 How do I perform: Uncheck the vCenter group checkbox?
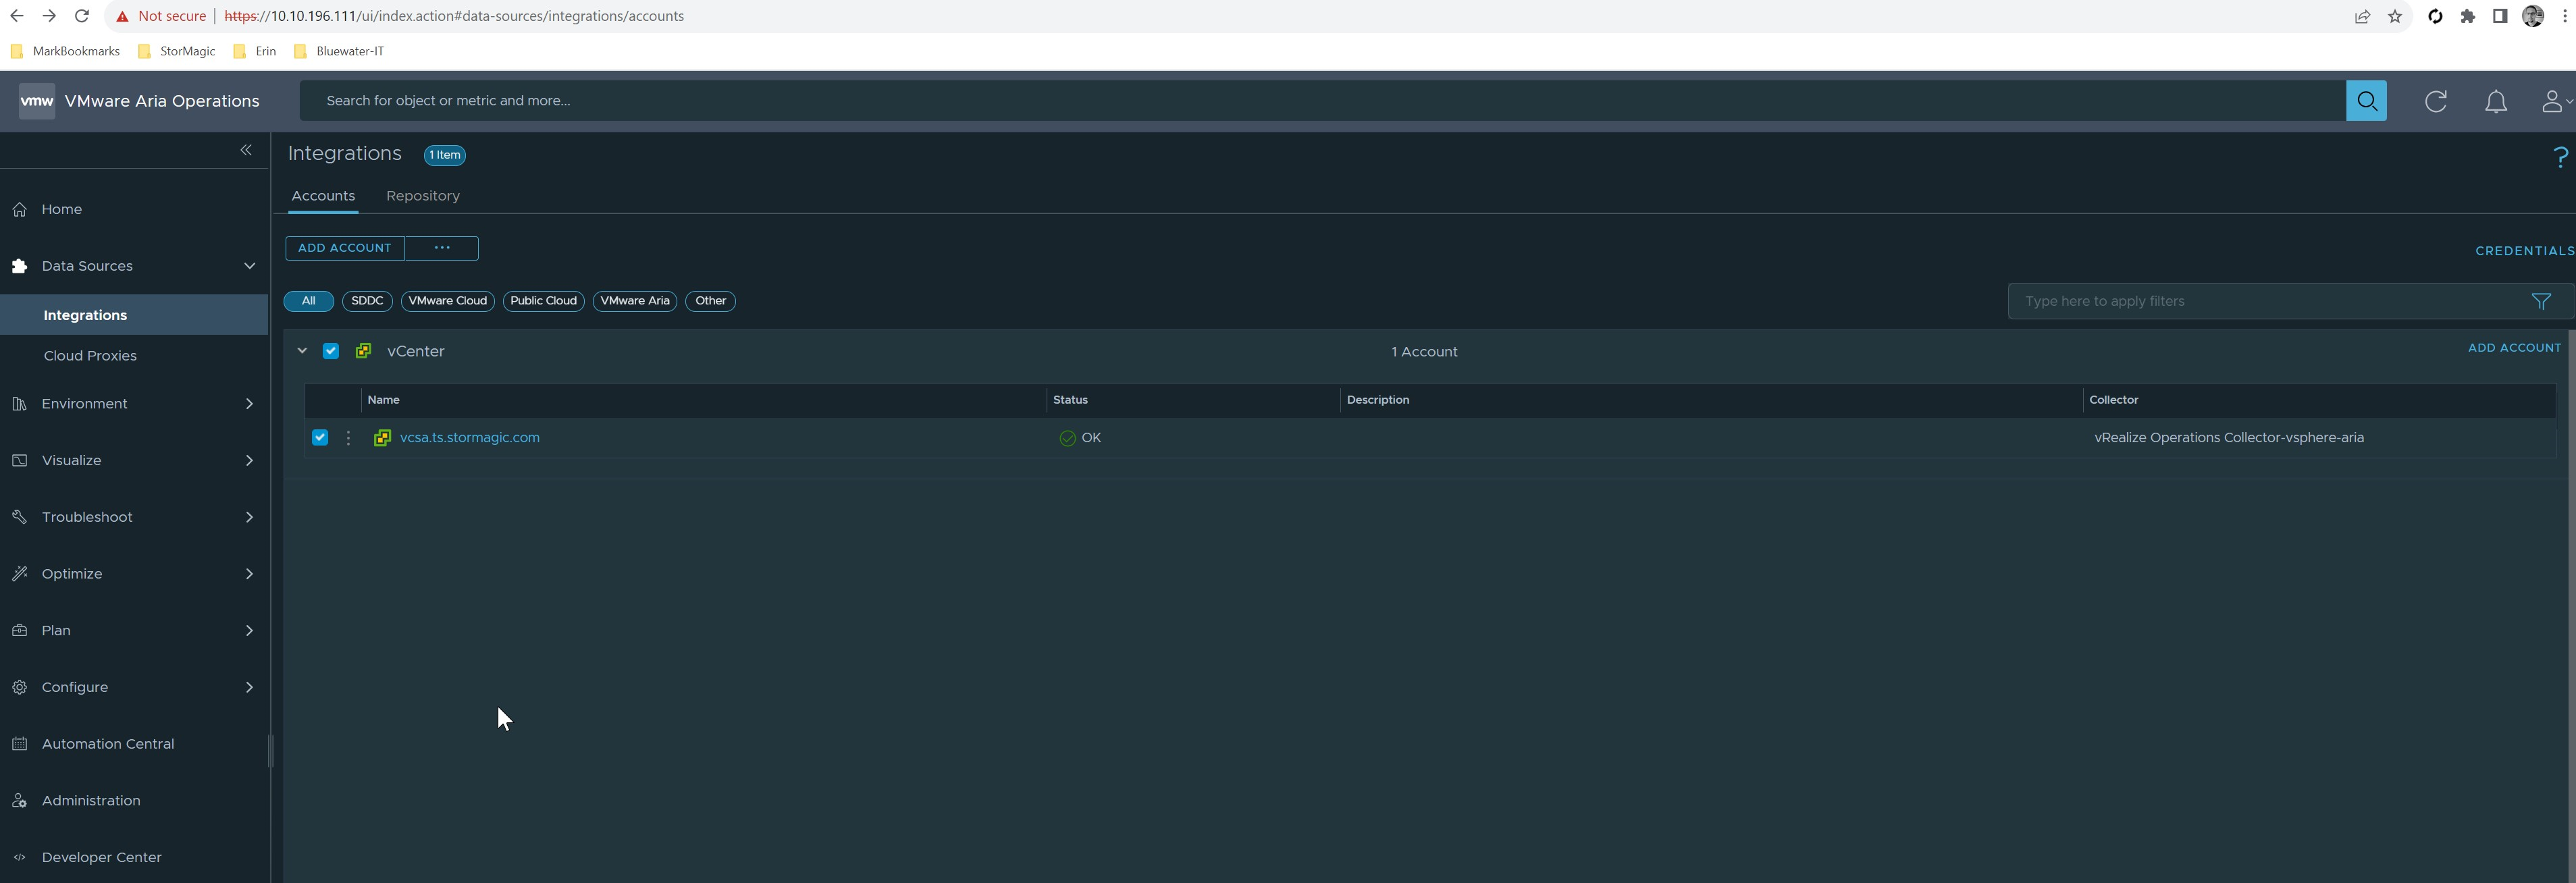pos(331,351)
